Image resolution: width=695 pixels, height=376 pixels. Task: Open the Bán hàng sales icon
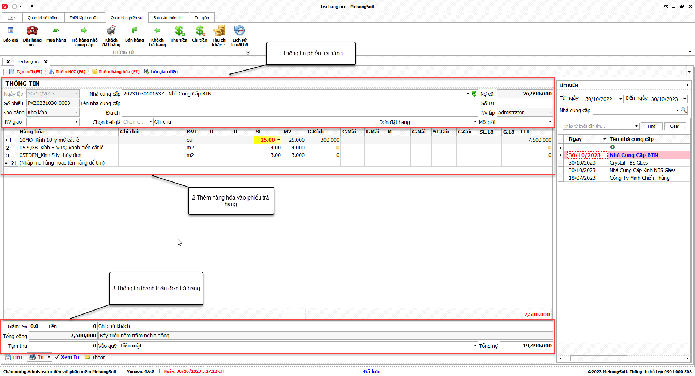click(x=135, y=35)
